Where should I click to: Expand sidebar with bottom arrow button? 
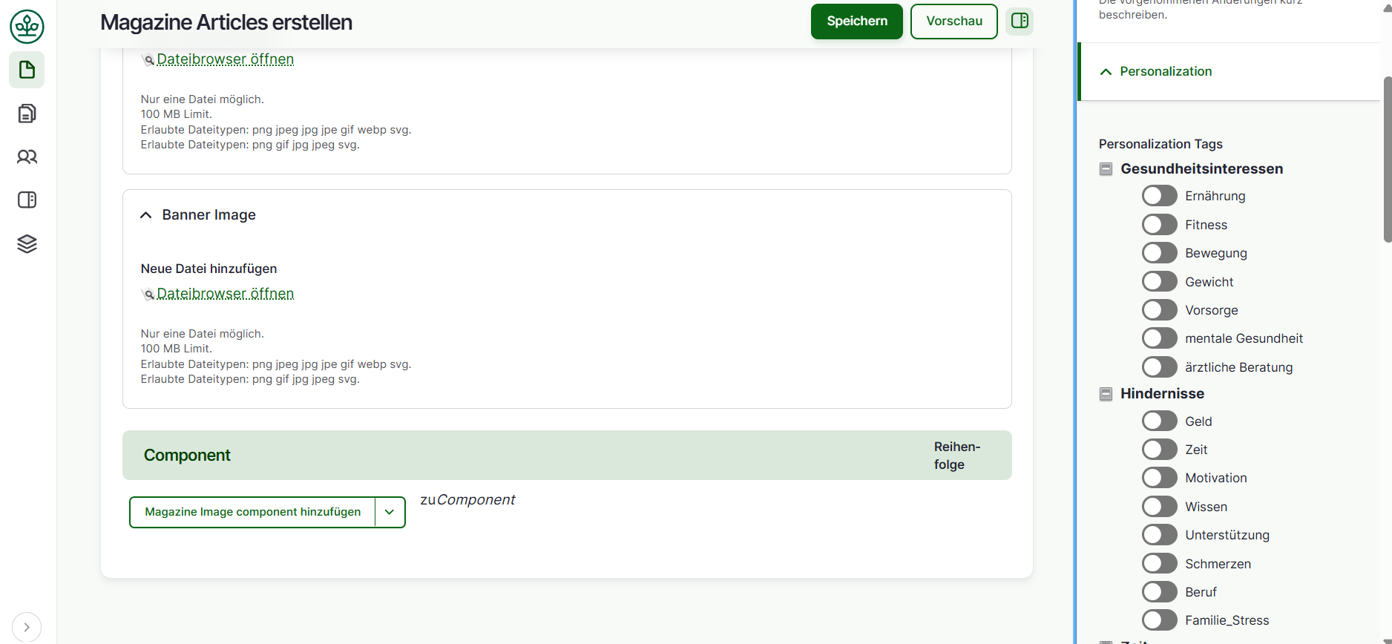(x=27, y=627)
